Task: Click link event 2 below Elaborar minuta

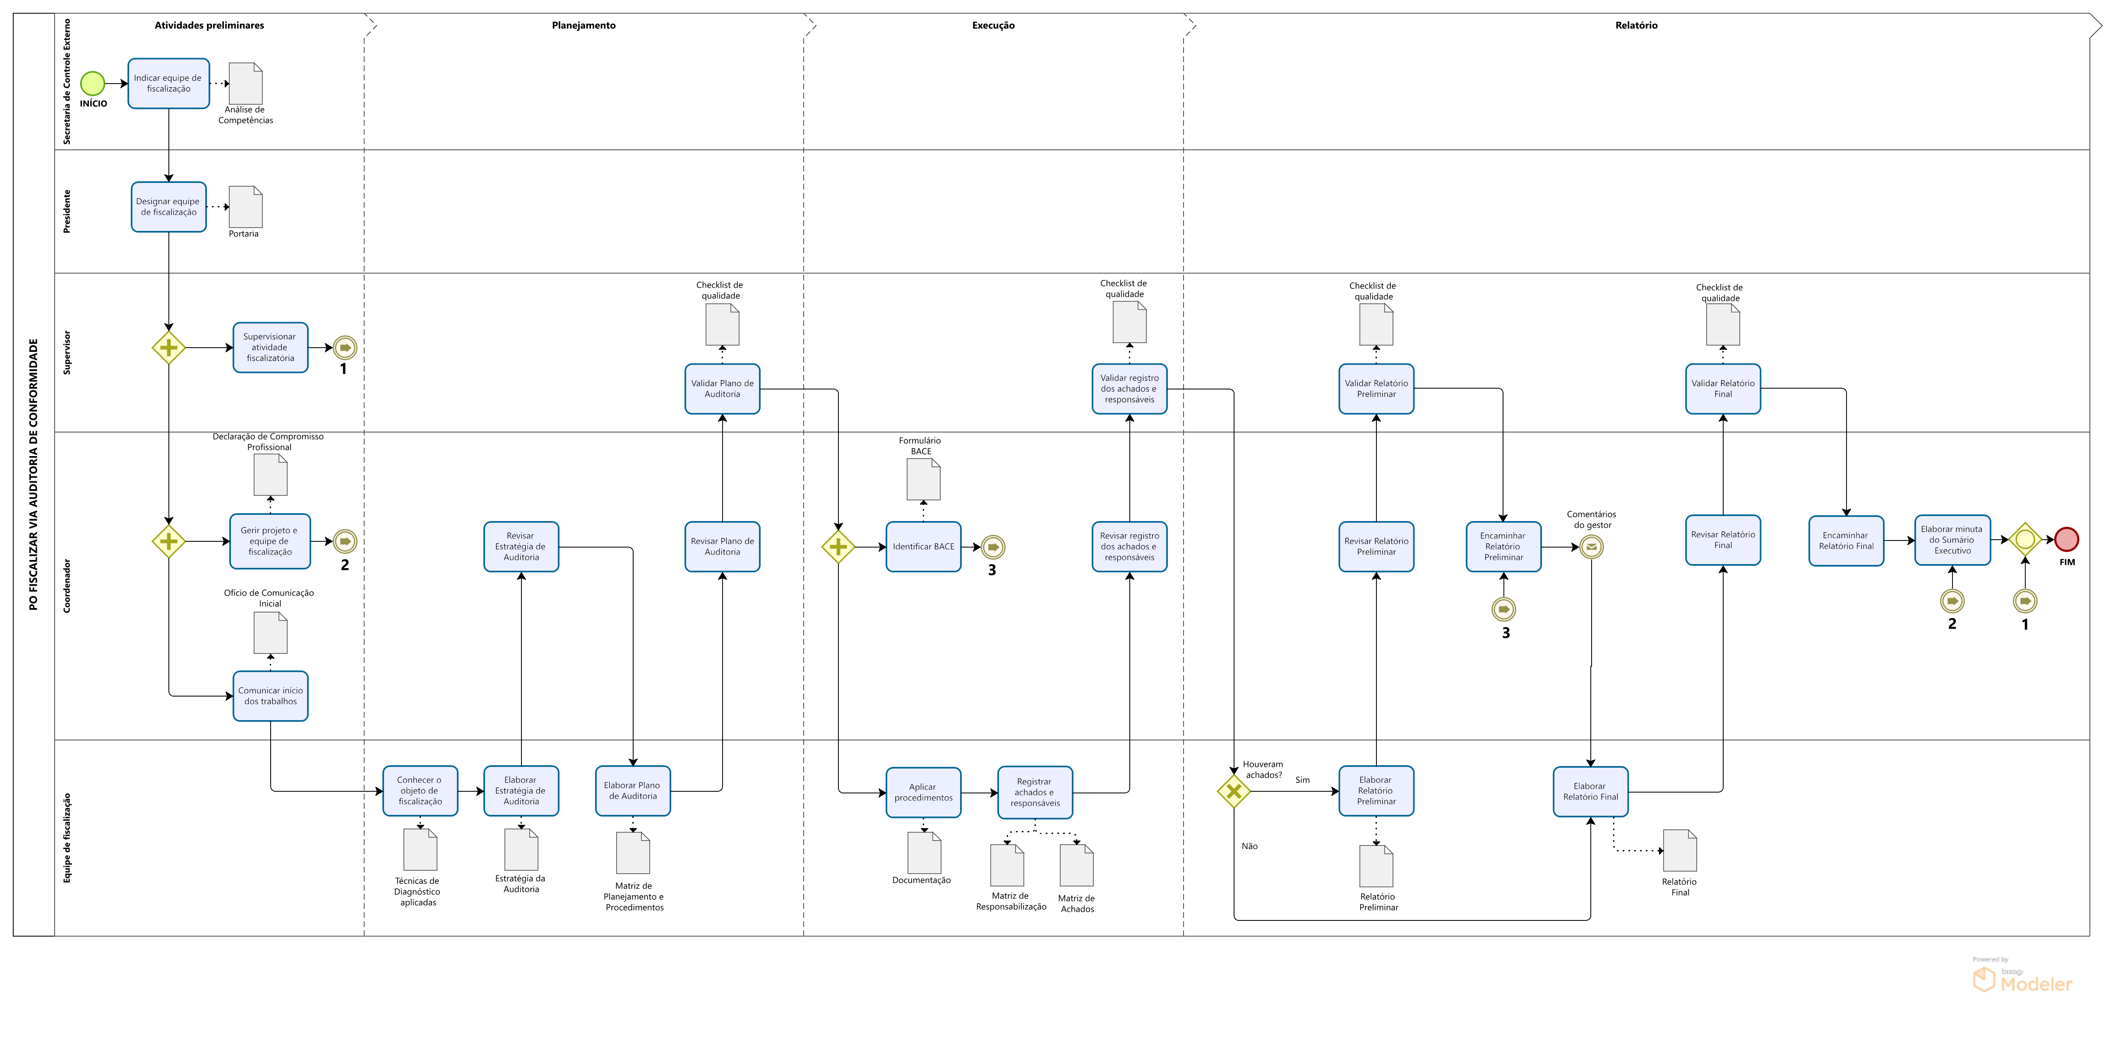Action: tap(1952, 601)
